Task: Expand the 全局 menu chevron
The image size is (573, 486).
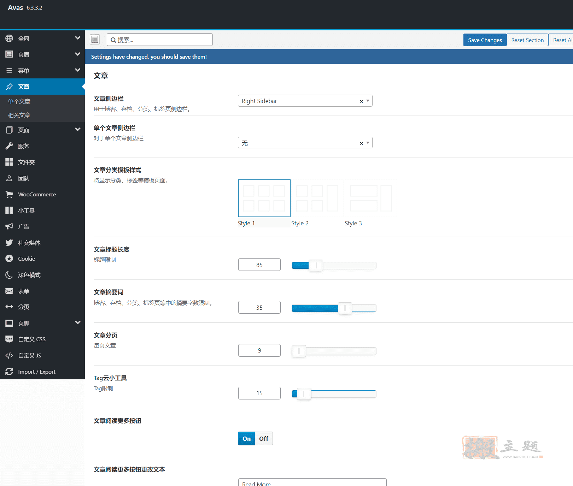Action: click(78, 38)
